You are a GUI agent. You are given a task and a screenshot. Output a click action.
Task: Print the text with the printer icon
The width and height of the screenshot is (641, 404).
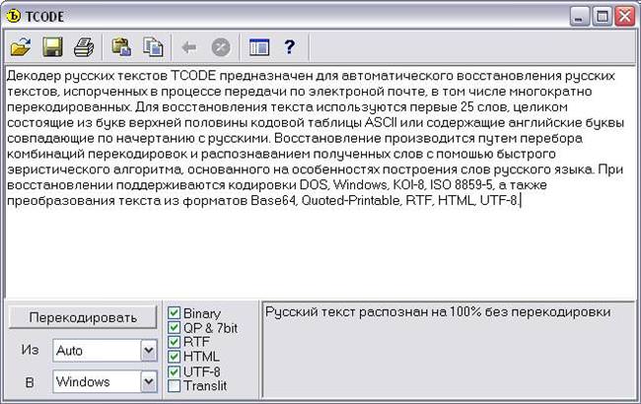click(x=84, y=47)
